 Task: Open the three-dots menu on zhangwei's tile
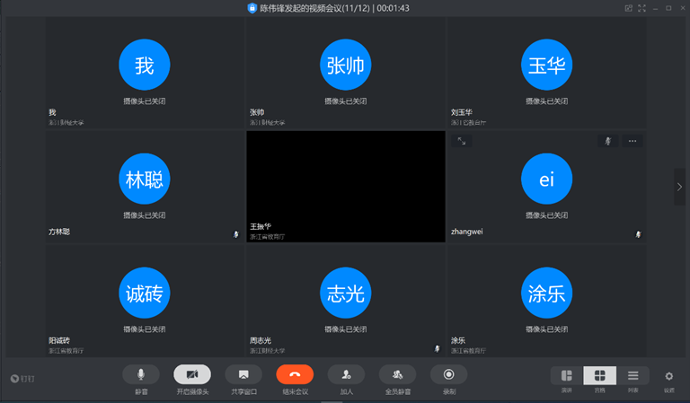(x=632, y=141)
